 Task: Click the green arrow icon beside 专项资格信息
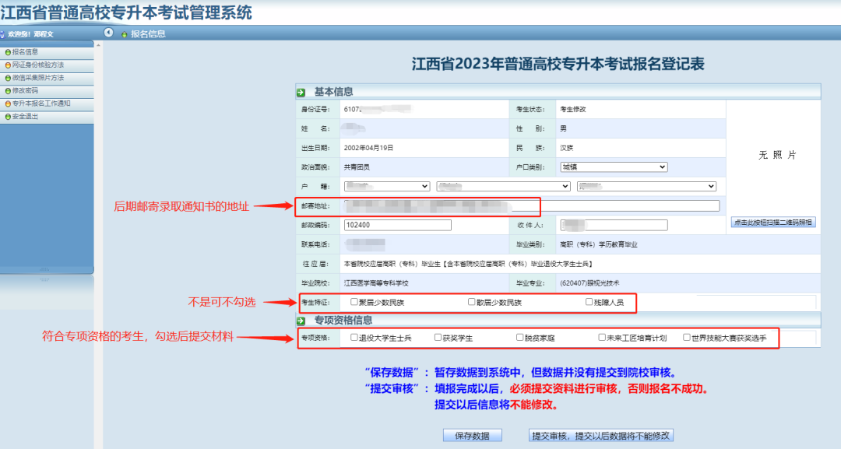click(301, 321)
